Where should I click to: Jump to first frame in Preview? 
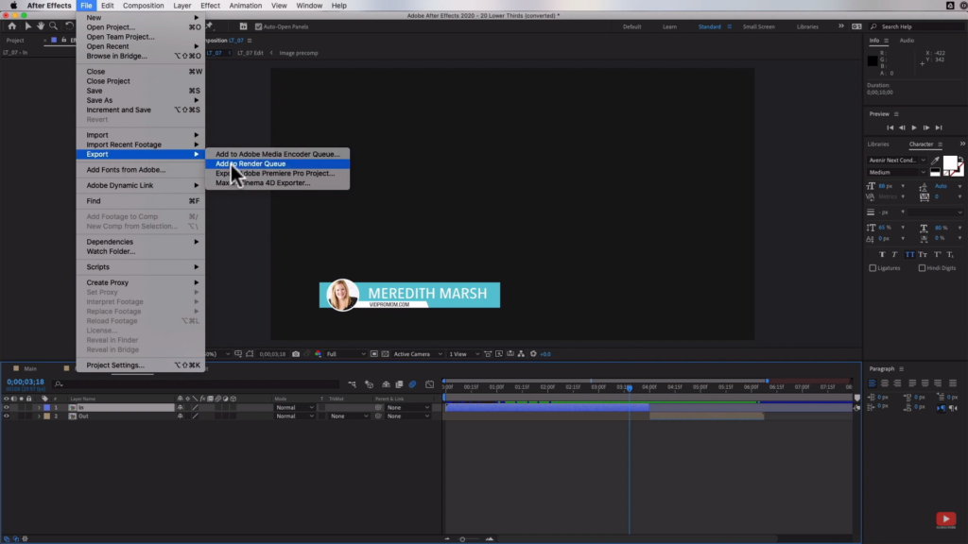(x=890, y=127)
